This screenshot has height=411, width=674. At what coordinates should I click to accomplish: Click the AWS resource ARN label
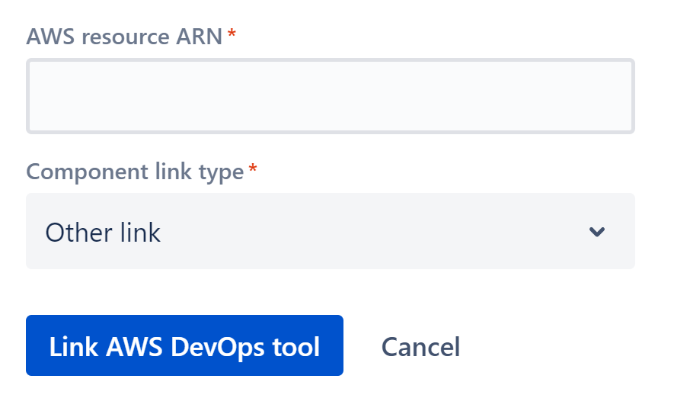point(124,37)
